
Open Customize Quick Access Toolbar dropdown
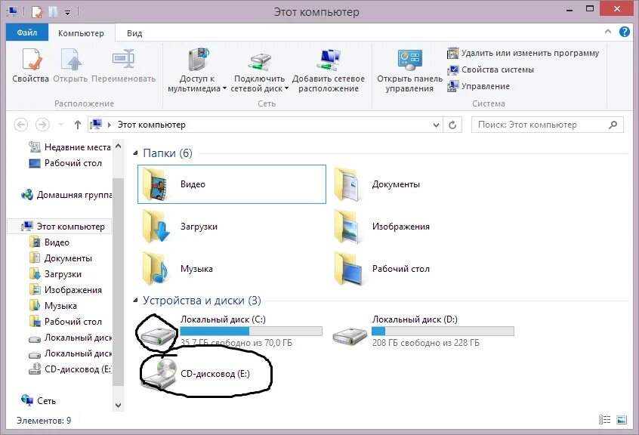click(68, 13)
